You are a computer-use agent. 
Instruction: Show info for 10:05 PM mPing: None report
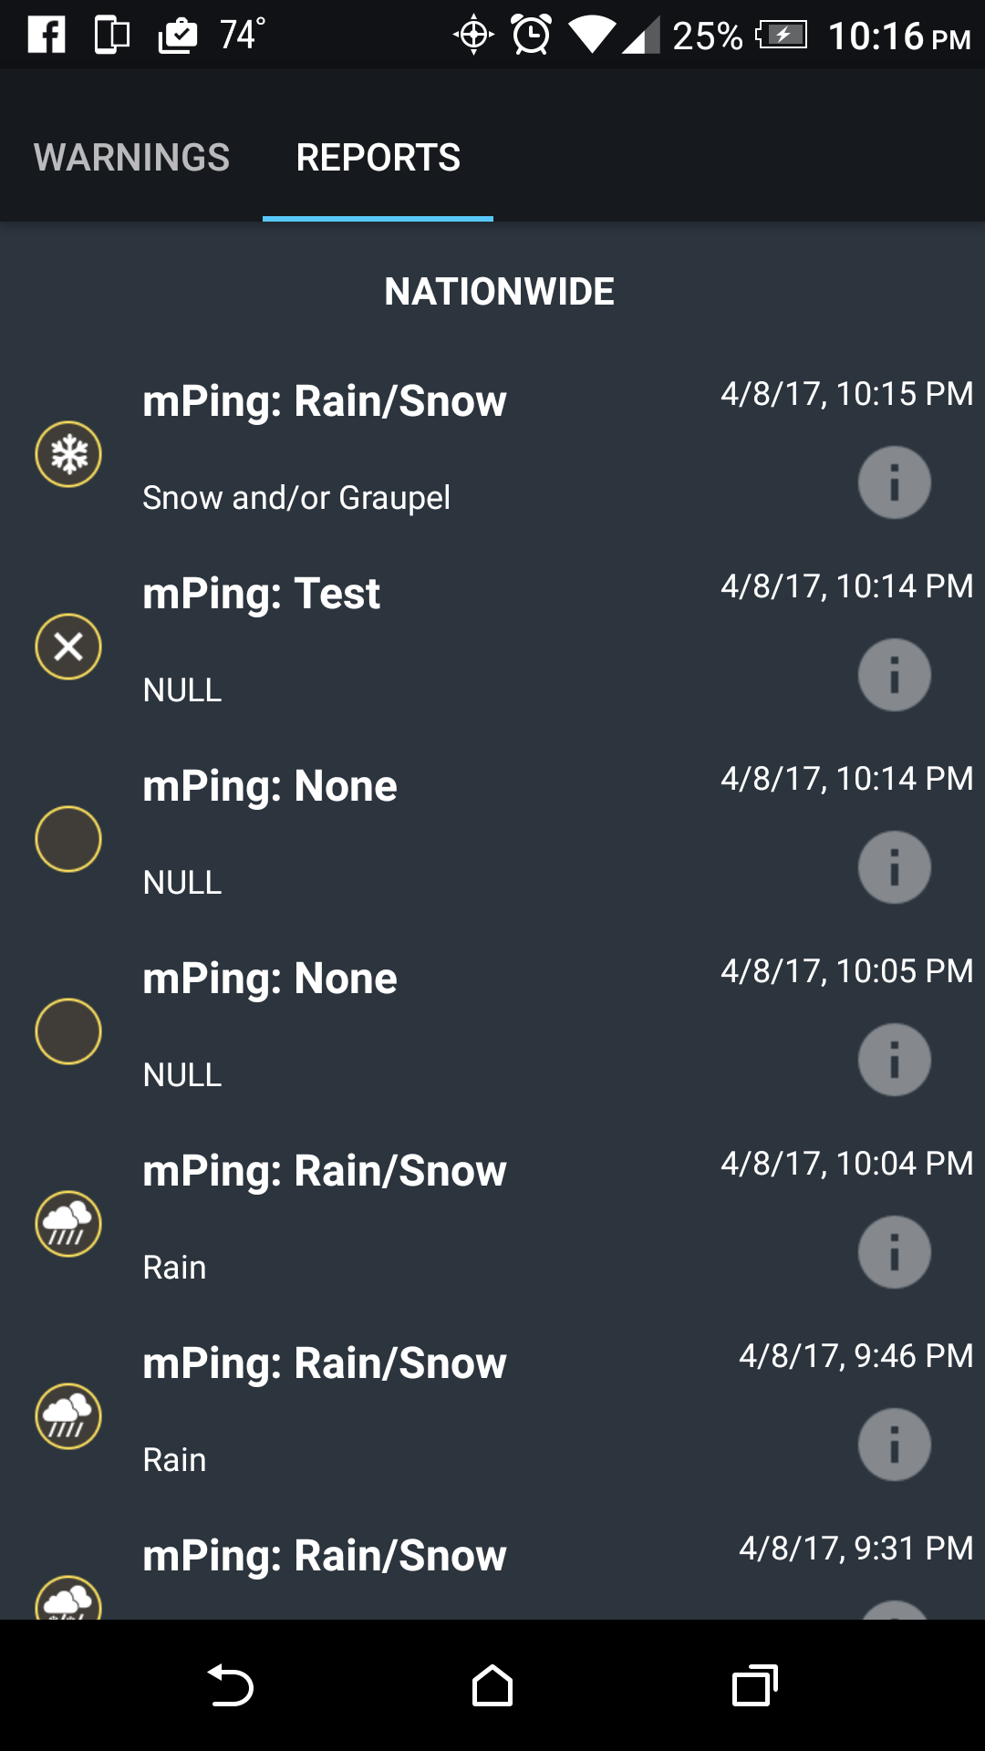tap(894, 1060)
